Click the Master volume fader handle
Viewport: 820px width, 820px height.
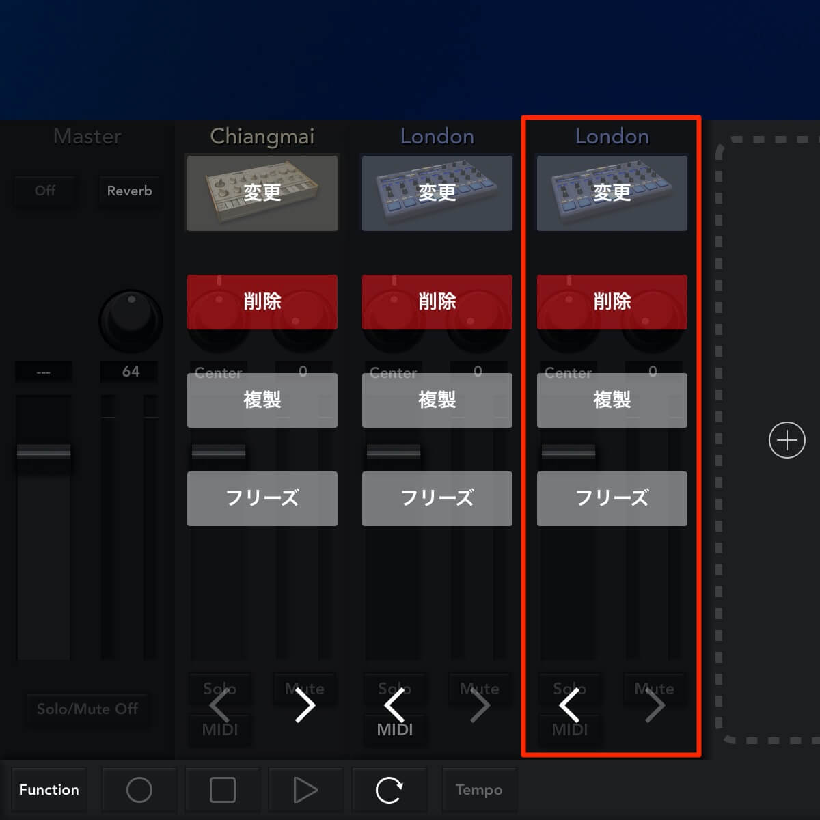(44, 452)
